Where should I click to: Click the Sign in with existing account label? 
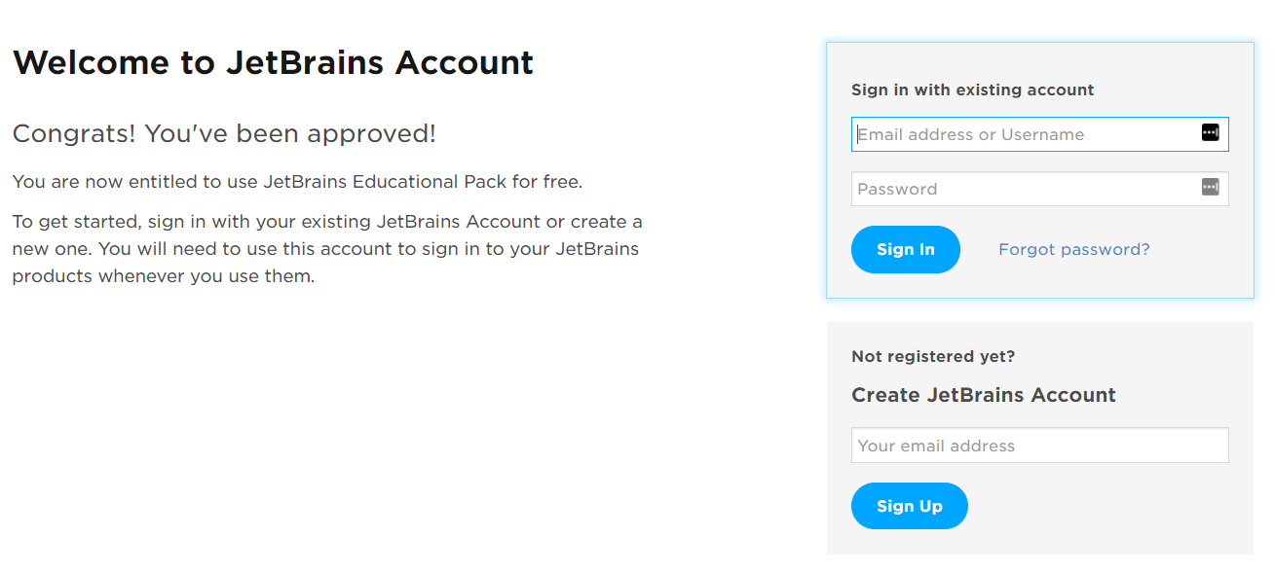point(972,90)
